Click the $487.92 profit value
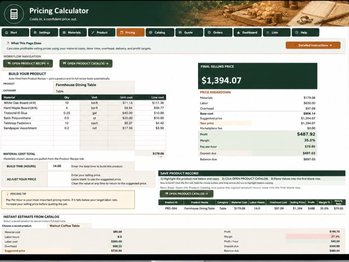This screenshot has height=262, width=349. 306,134
